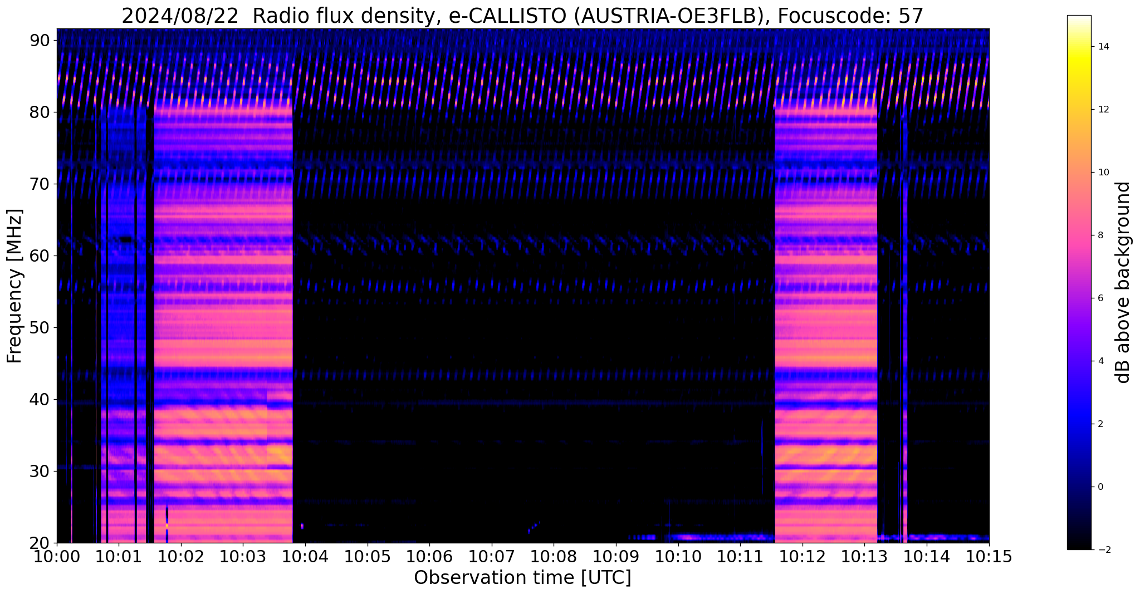
Task: Click the 10:05 time tick label
Action: 368,556
